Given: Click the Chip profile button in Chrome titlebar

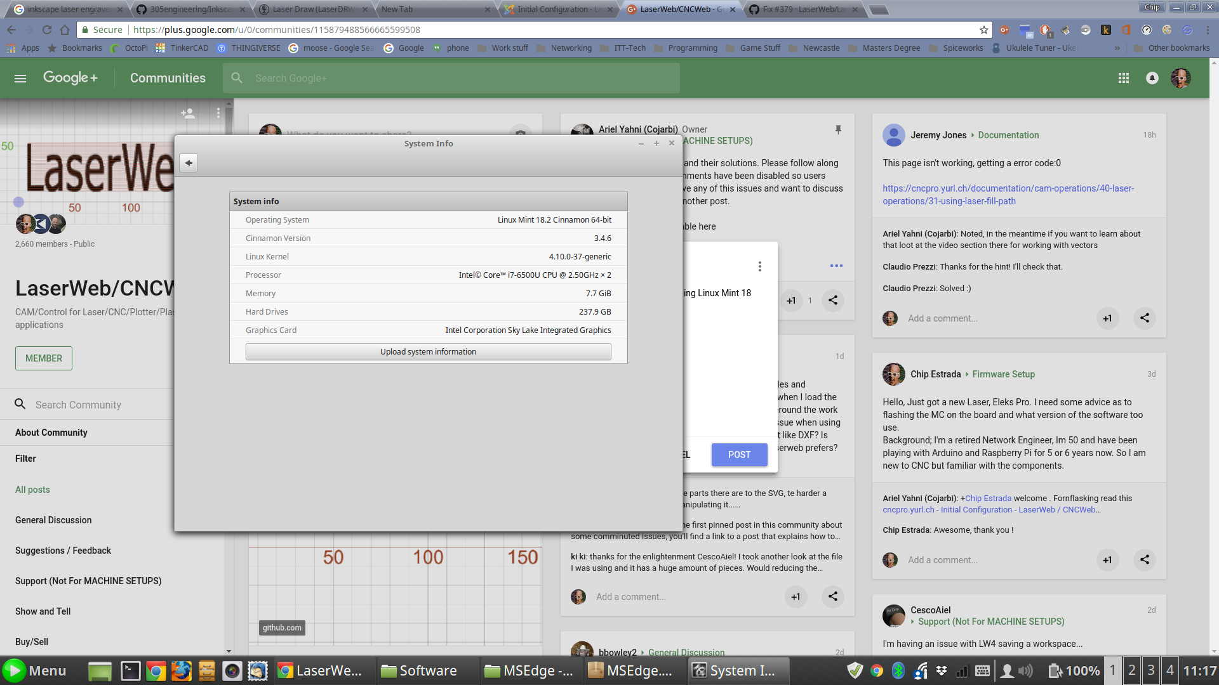Looking at the screenshot, I should pyautogui.click(x=1152, y=8).
